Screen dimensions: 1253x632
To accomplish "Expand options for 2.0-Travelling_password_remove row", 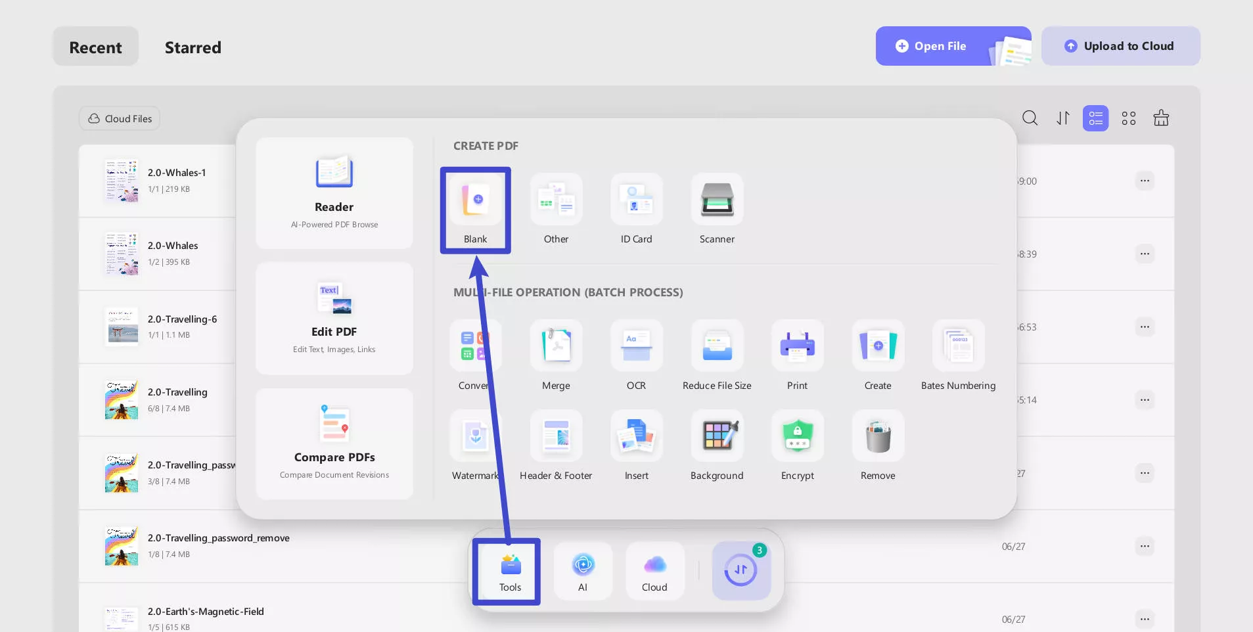I will click(x=1145, y=546).
